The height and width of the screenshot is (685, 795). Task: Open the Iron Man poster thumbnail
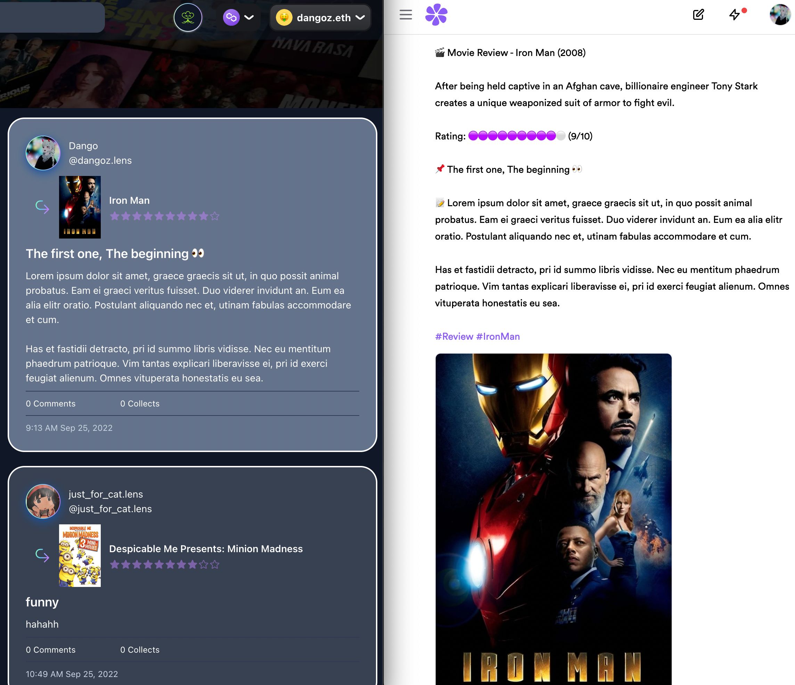tap(80, 207)
